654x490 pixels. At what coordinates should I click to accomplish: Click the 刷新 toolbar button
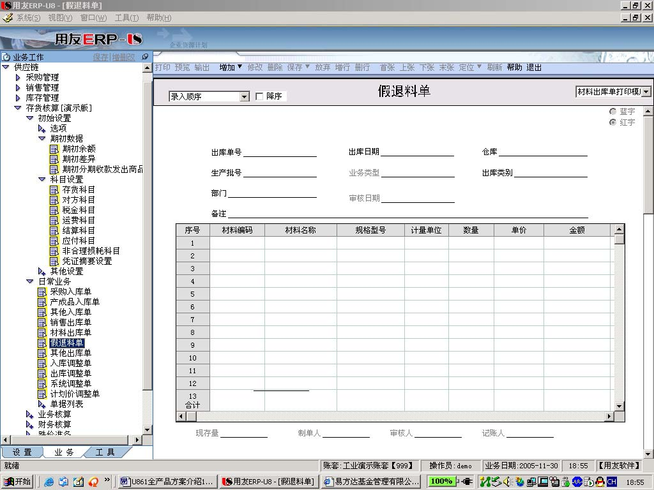click(x=495, y=68)
